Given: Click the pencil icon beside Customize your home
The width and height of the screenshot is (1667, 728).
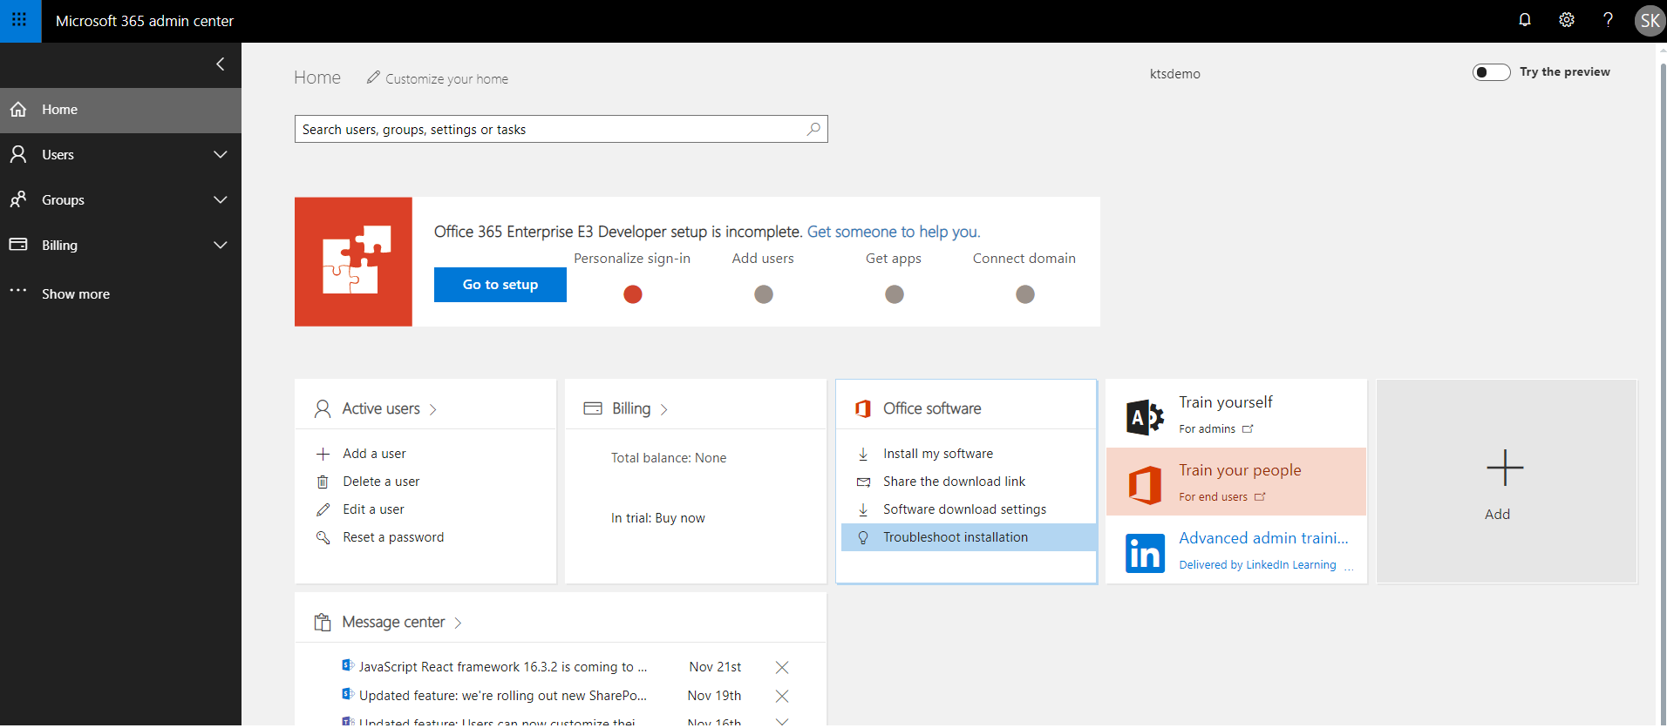Looking at the screenshot, I should (x=373, y=78).
